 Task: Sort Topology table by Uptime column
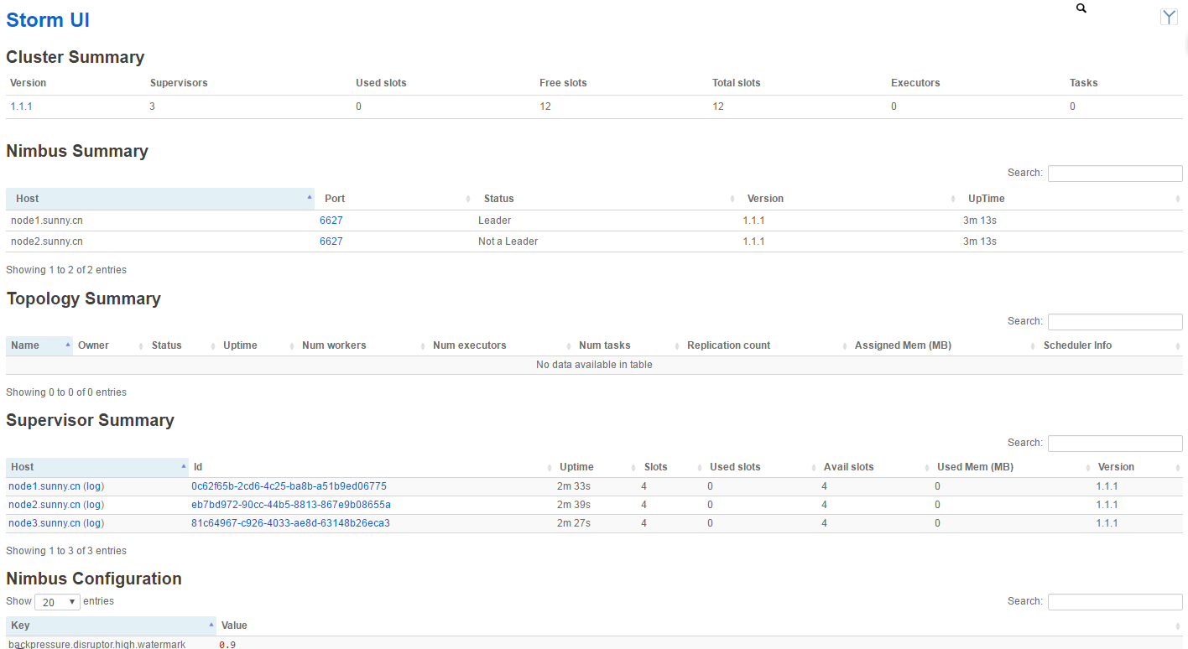tap(258, 345)
